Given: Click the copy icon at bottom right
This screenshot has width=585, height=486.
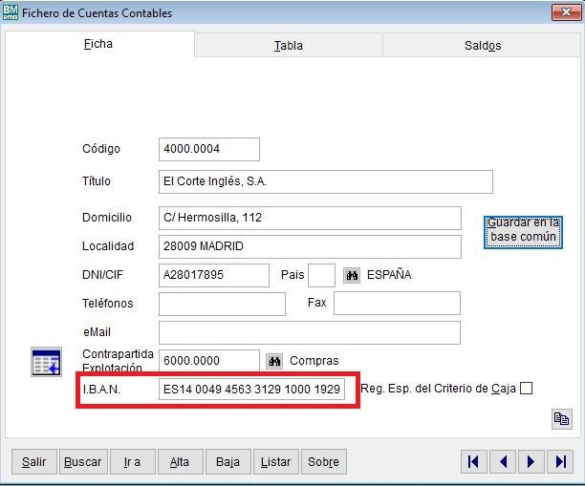Looking at the screenshot, I should tap(560, 418).
